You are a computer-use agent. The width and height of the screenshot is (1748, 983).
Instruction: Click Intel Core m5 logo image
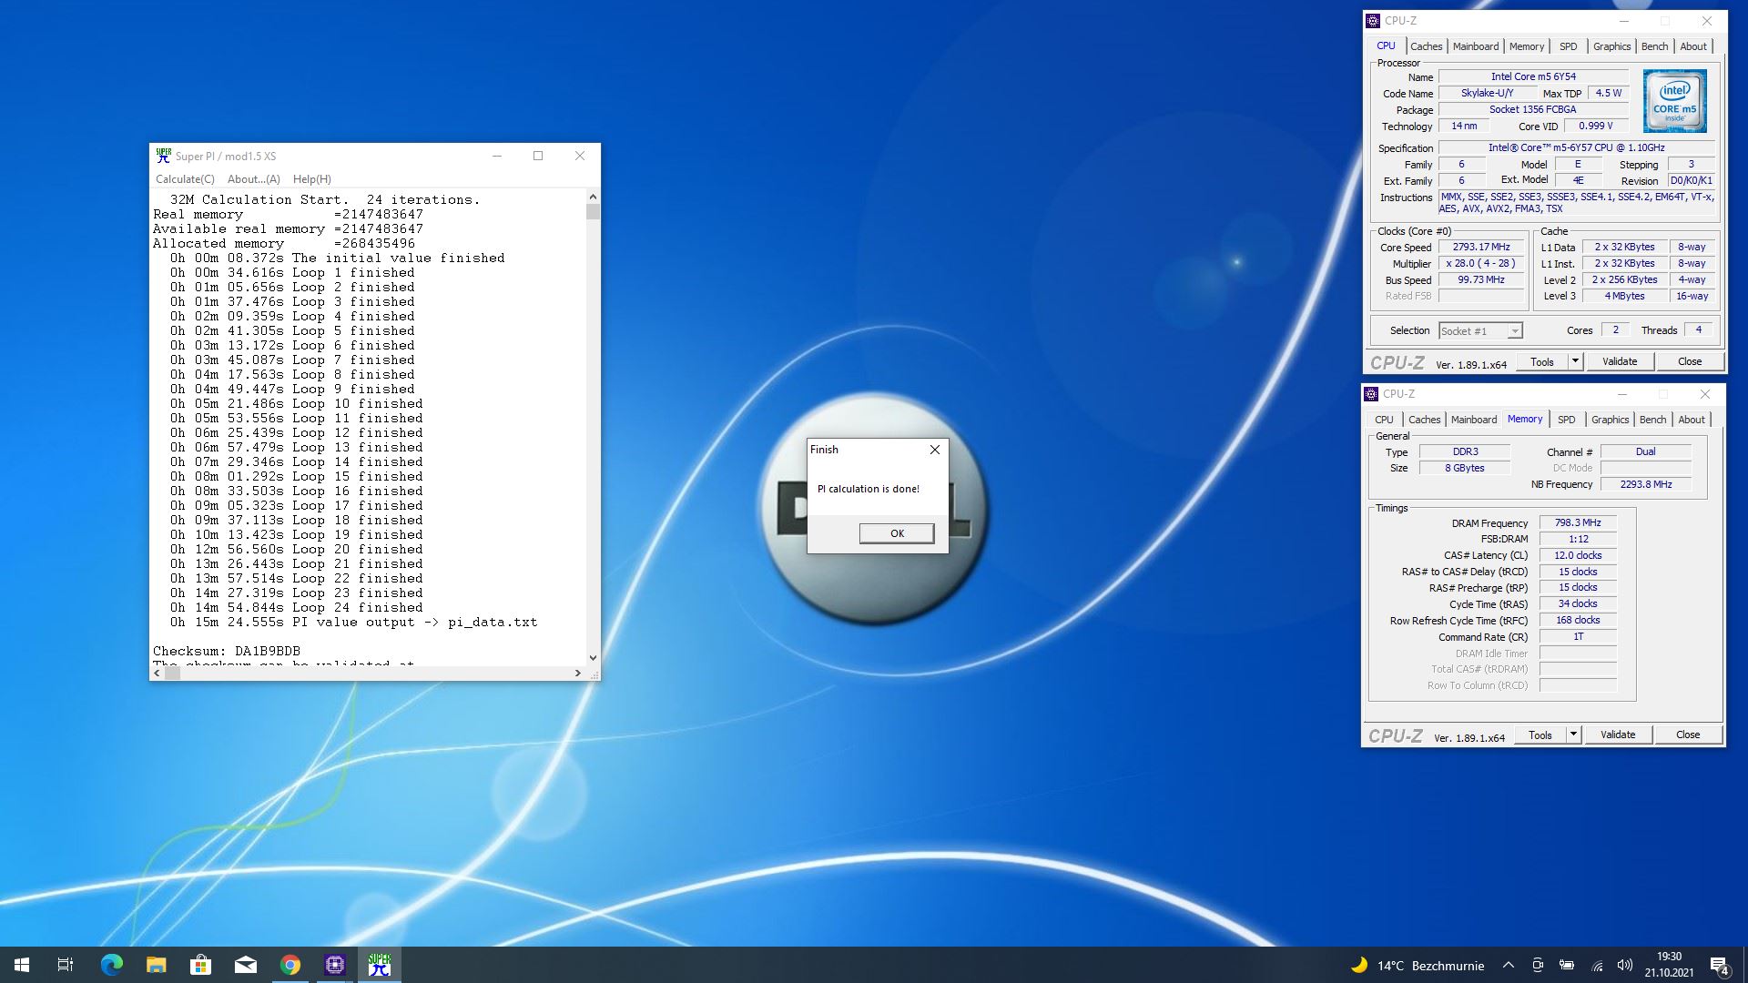(x=1674, y=102)
